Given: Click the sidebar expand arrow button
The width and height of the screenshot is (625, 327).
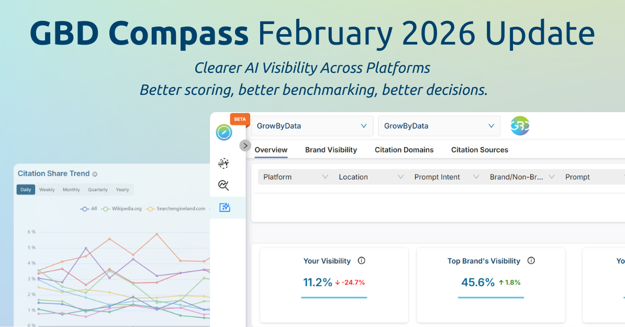Looking at the screenshot, I should coord(245,145).
